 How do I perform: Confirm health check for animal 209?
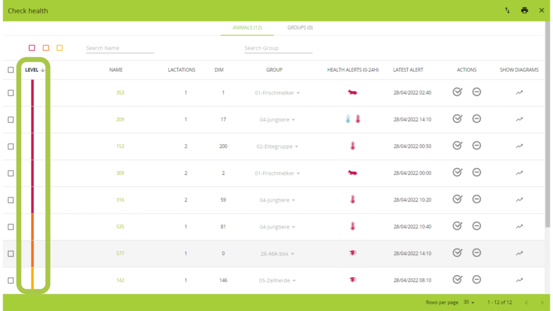point(457,119)
